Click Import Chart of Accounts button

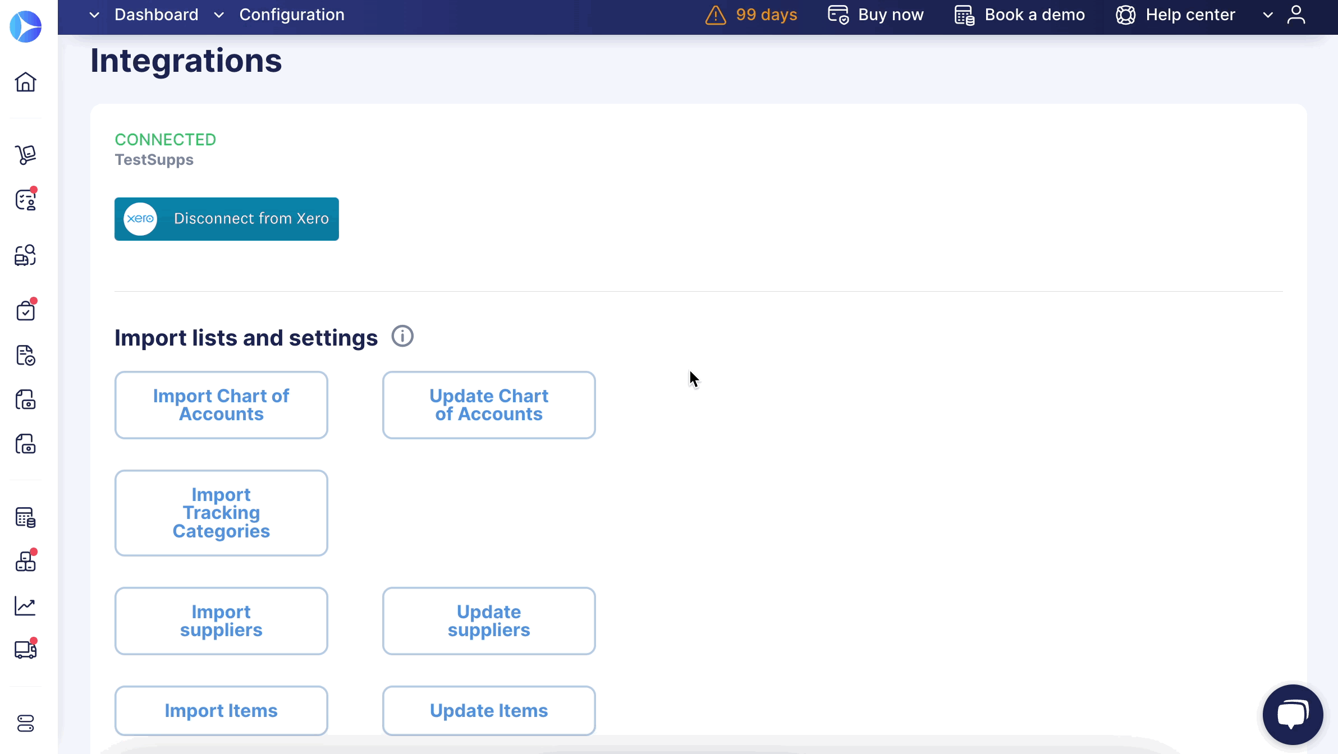pos(221,405)
